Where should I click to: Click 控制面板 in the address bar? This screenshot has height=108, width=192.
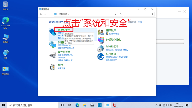tap(63, 14)
